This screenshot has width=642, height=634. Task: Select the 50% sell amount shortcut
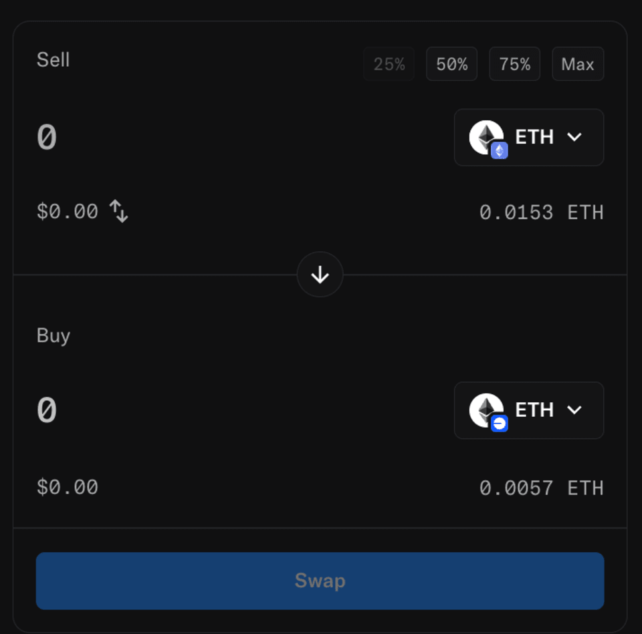tap(451, 64)
